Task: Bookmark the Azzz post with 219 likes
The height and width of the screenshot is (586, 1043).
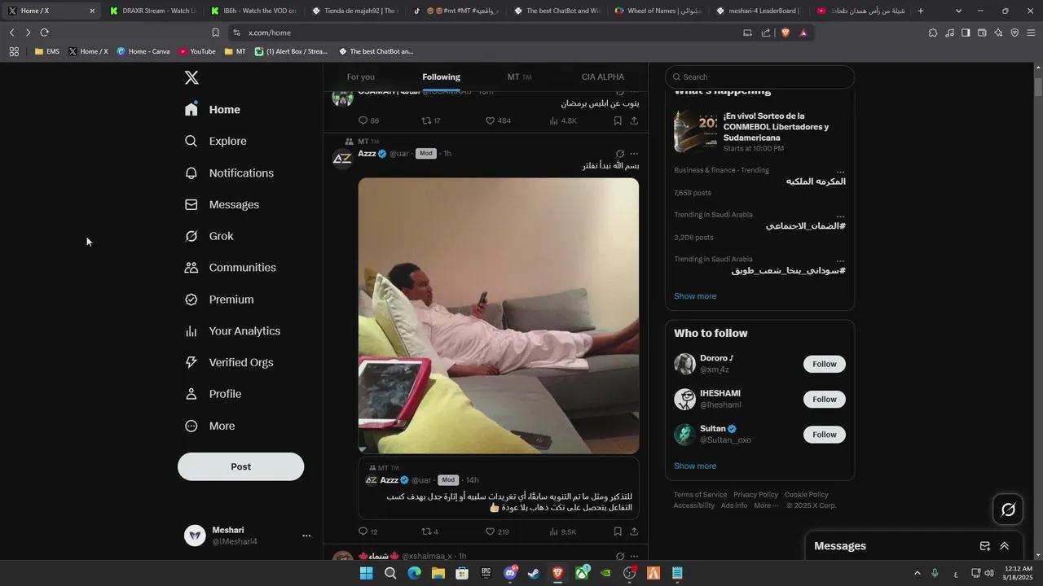Action: (x=618, y=531)
